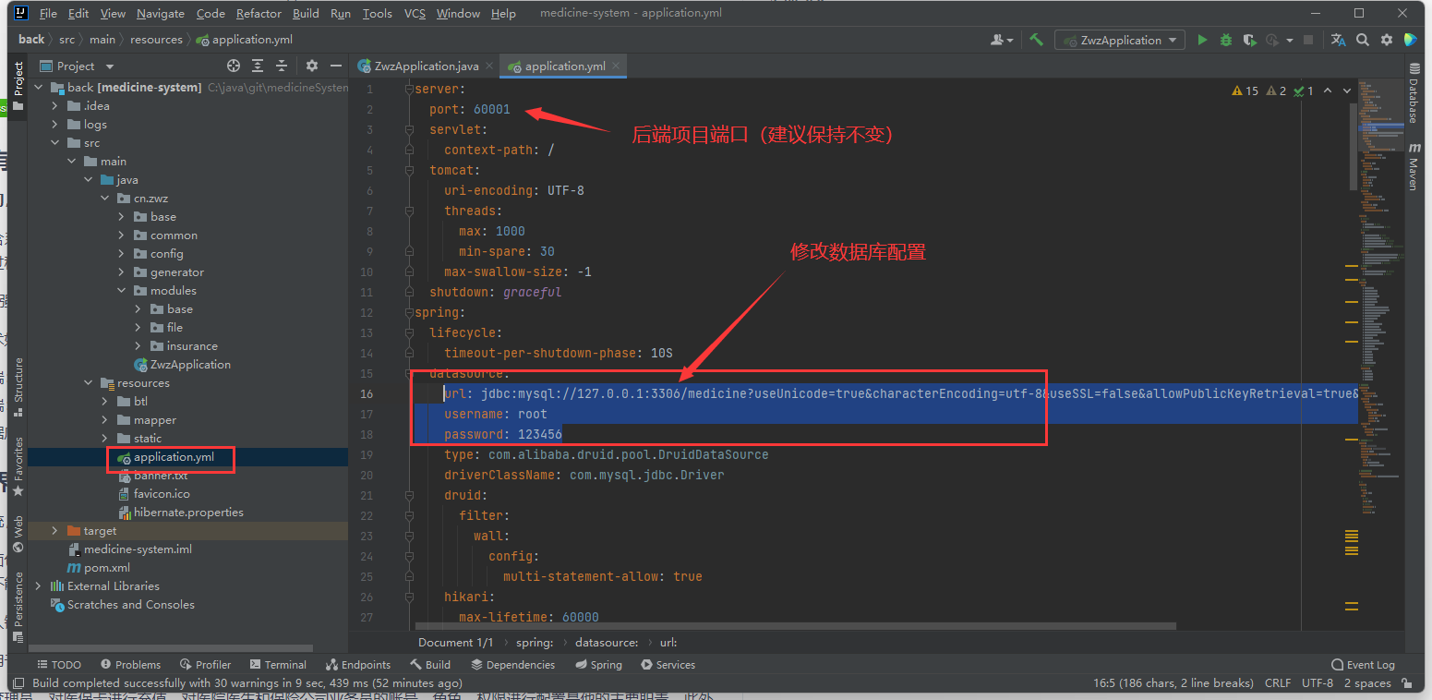
Task: Expand the mapper resources folder
Action: coord(104,419)
